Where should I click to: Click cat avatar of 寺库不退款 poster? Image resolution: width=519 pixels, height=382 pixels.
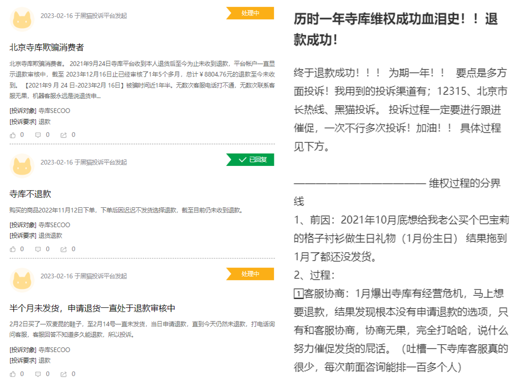[22, 165]
